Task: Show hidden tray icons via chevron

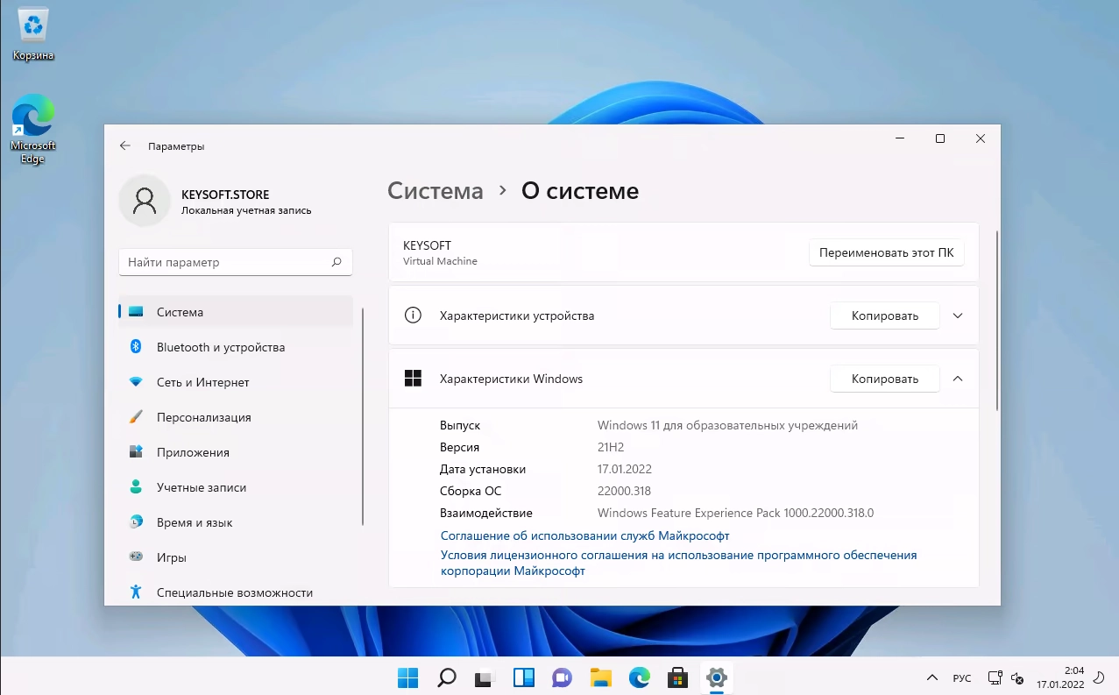Action: coord(931,677)
